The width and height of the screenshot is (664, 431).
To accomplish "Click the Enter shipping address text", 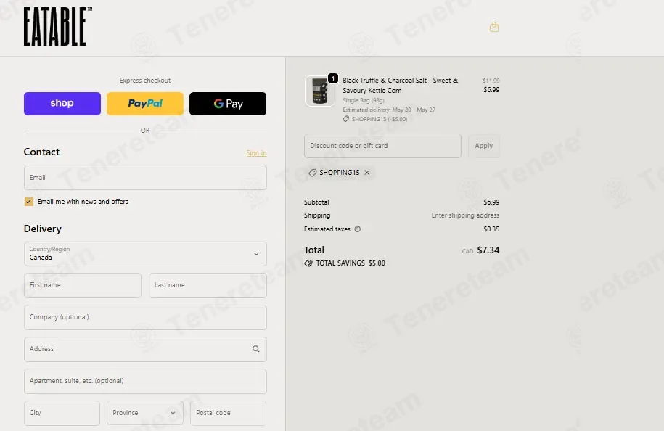I will [x=465, y=215].
